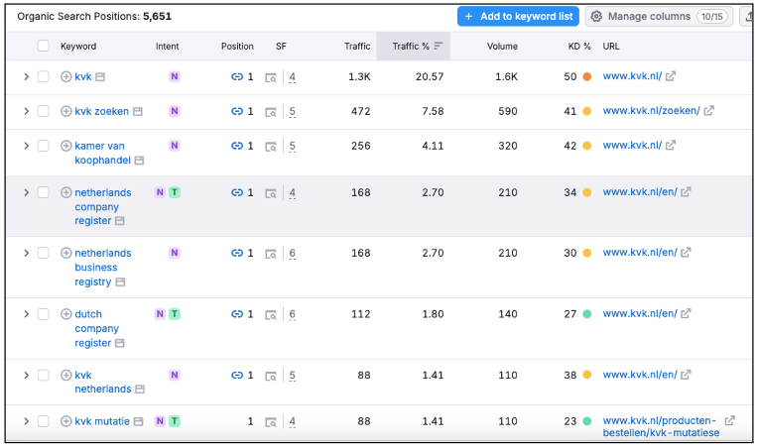
Task: Click the export icon right of Manage columns
Action: (747, 17)
